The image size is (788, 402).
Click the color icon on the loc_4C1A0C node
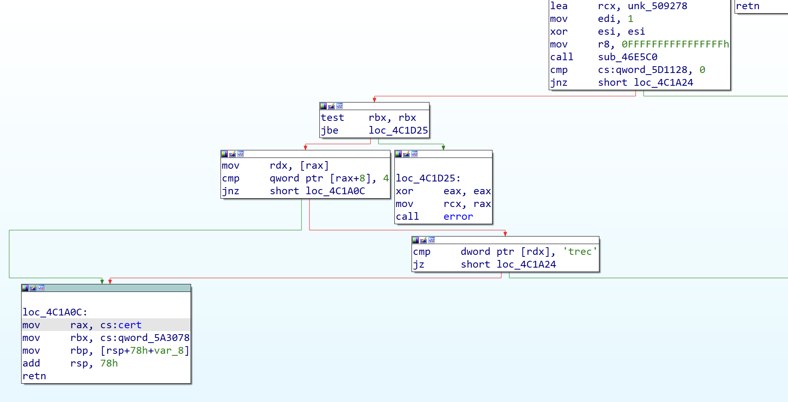tap(25, 288)
